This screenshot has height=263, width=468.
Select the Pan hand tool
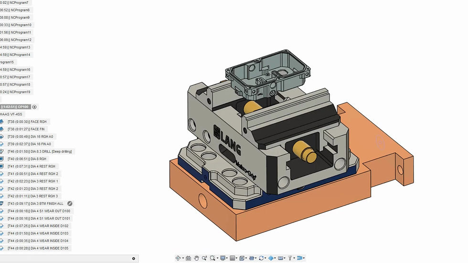(196, 258)
